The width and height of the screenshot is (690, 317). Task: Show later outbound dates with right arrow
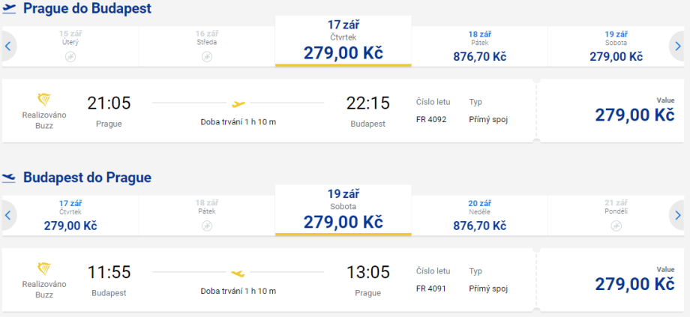click(676, 47)
